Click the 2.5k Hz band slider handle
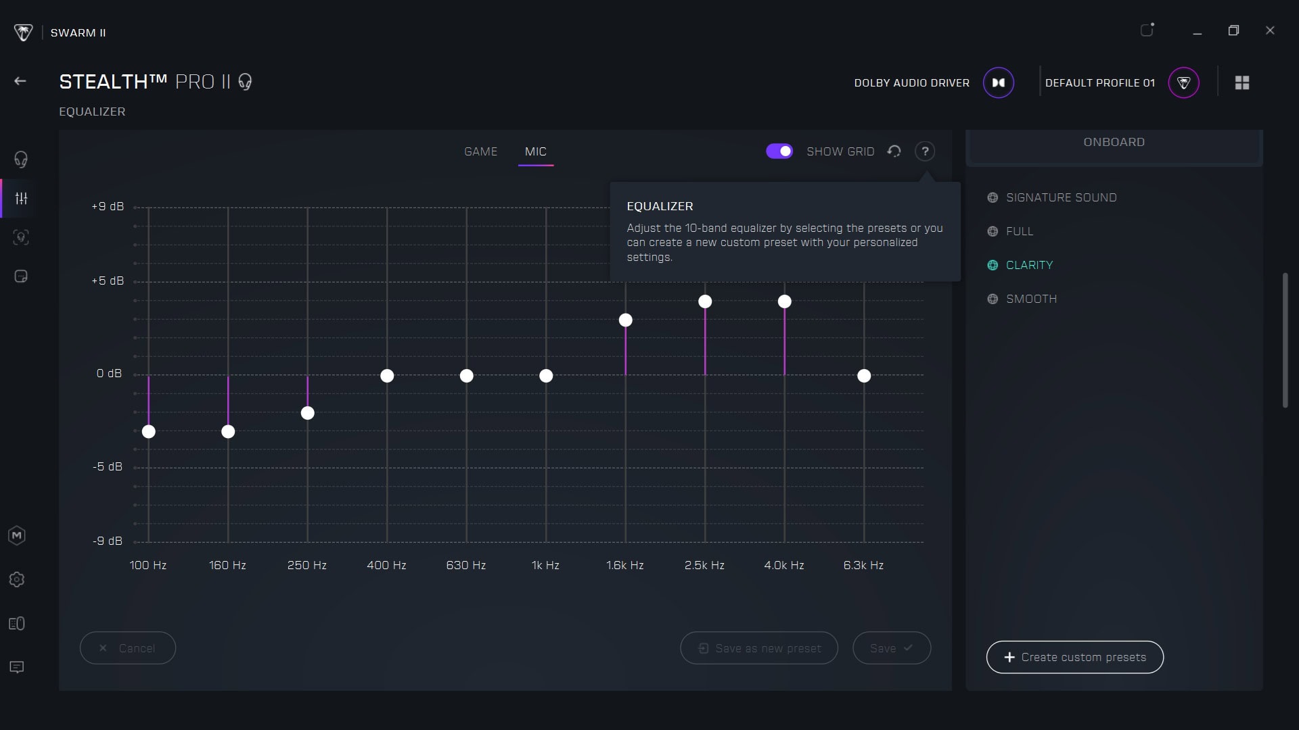Viewport: 1299px width, 730px height. point(705,301)
